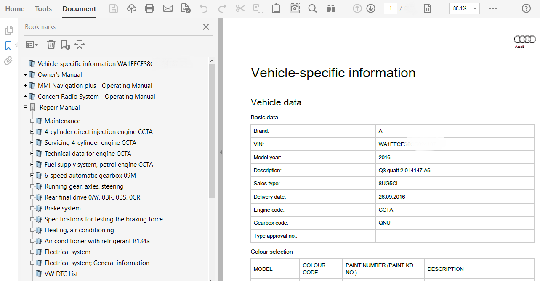Image resolution: width=540 pixels, height=281 pixels.
Task: Click the Send file by email icon
Action: point(168,8)
